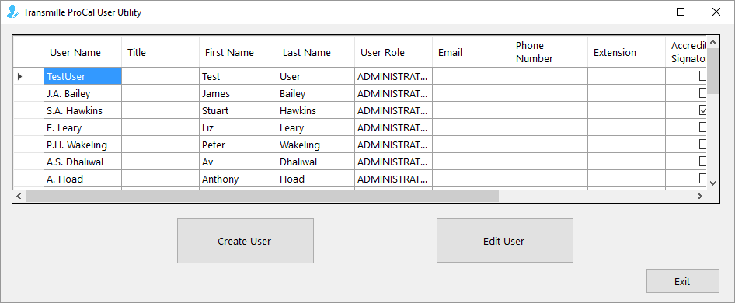The height and width of the screenshot is (303, 735).
Task: Click the grid's vertical scrollbar down arrow
Action: coord(713,183)
